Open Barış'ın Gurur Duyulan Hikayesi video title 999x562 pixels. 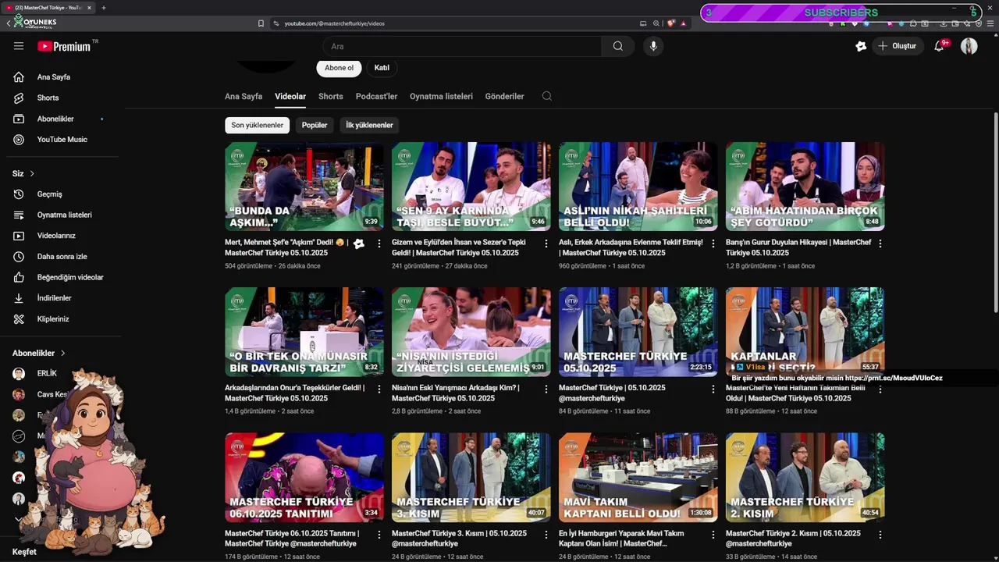click(x=798, y=247)
